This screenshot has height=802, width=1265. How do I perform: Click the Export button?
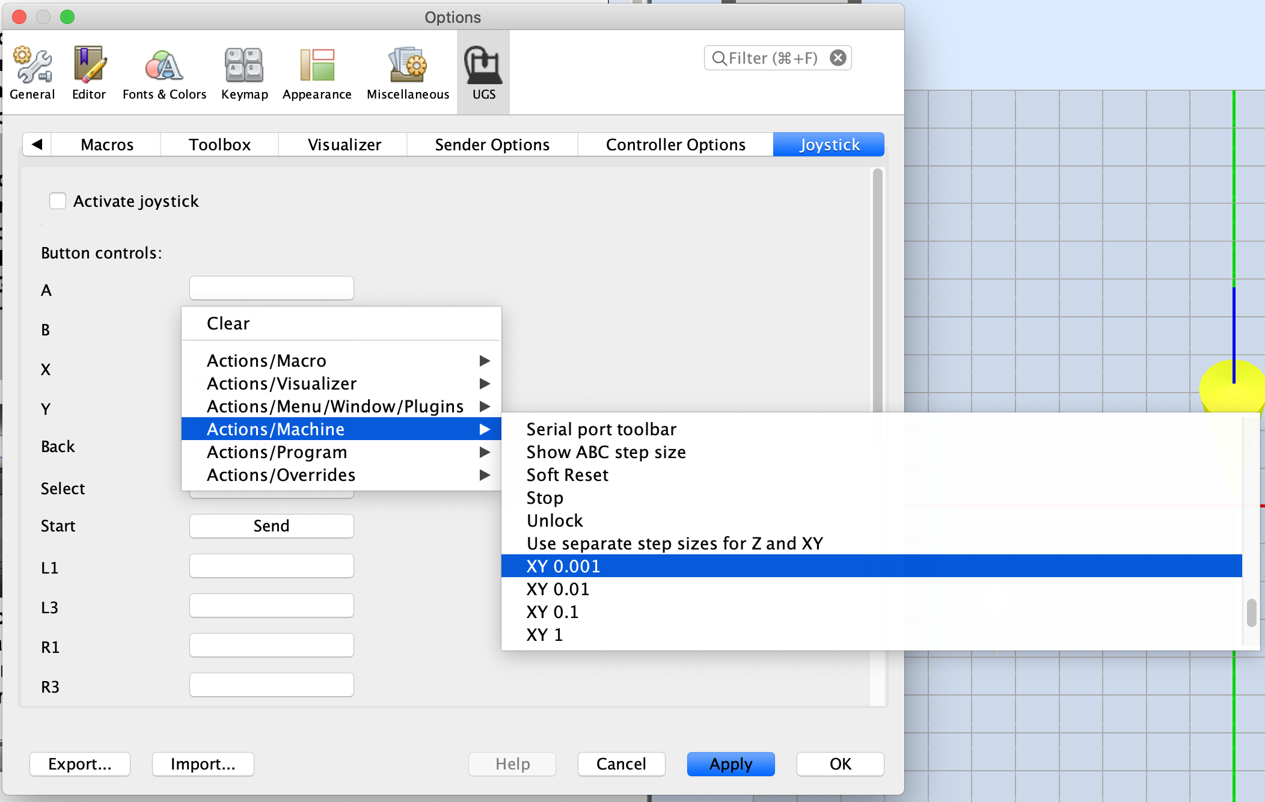tap(79, 764)
